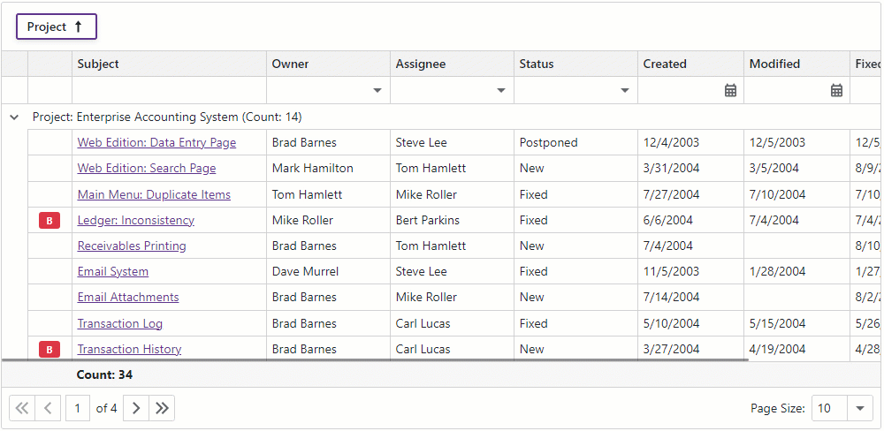Open the Assignee filter dropdown
The image size is (884, 431).
(501, 90)
